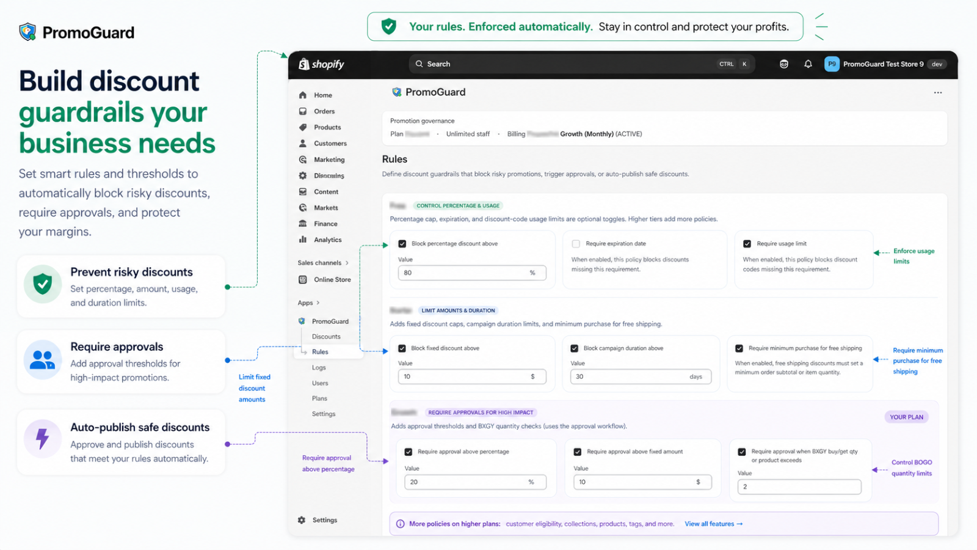This screenshot has width=977, height=550.
Task: Select the PromoGuard app in sidebar
Action: tap(330, 321)
